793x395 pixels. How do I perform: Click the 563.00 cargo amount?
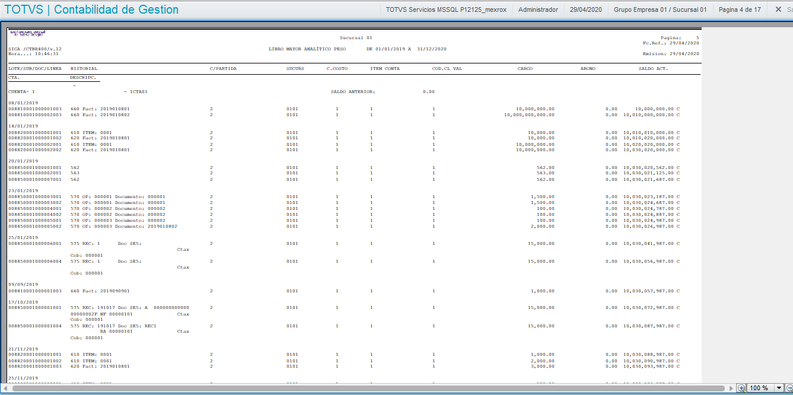(x=546, y=173)
